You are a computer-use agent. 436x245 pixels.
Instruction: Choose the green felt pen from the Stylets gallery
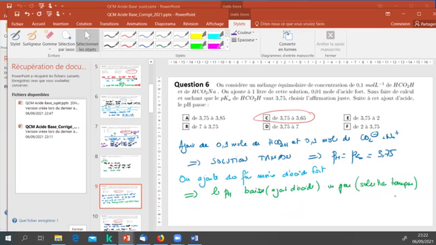pos(163,45)
